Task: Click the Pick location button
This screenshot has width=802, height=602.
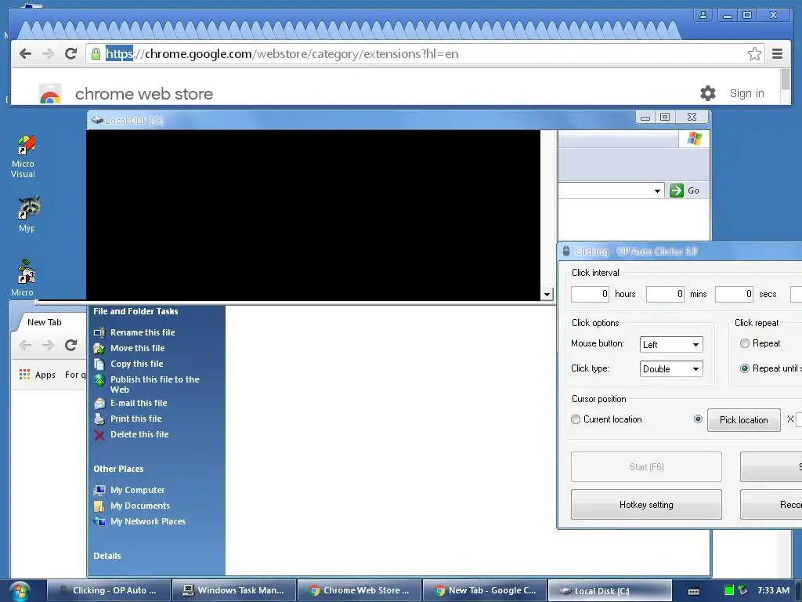Action: [x=744, y=420]
